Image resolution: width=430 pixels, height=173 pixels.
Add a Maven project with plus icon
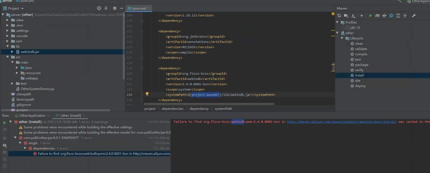click(361, 16)
